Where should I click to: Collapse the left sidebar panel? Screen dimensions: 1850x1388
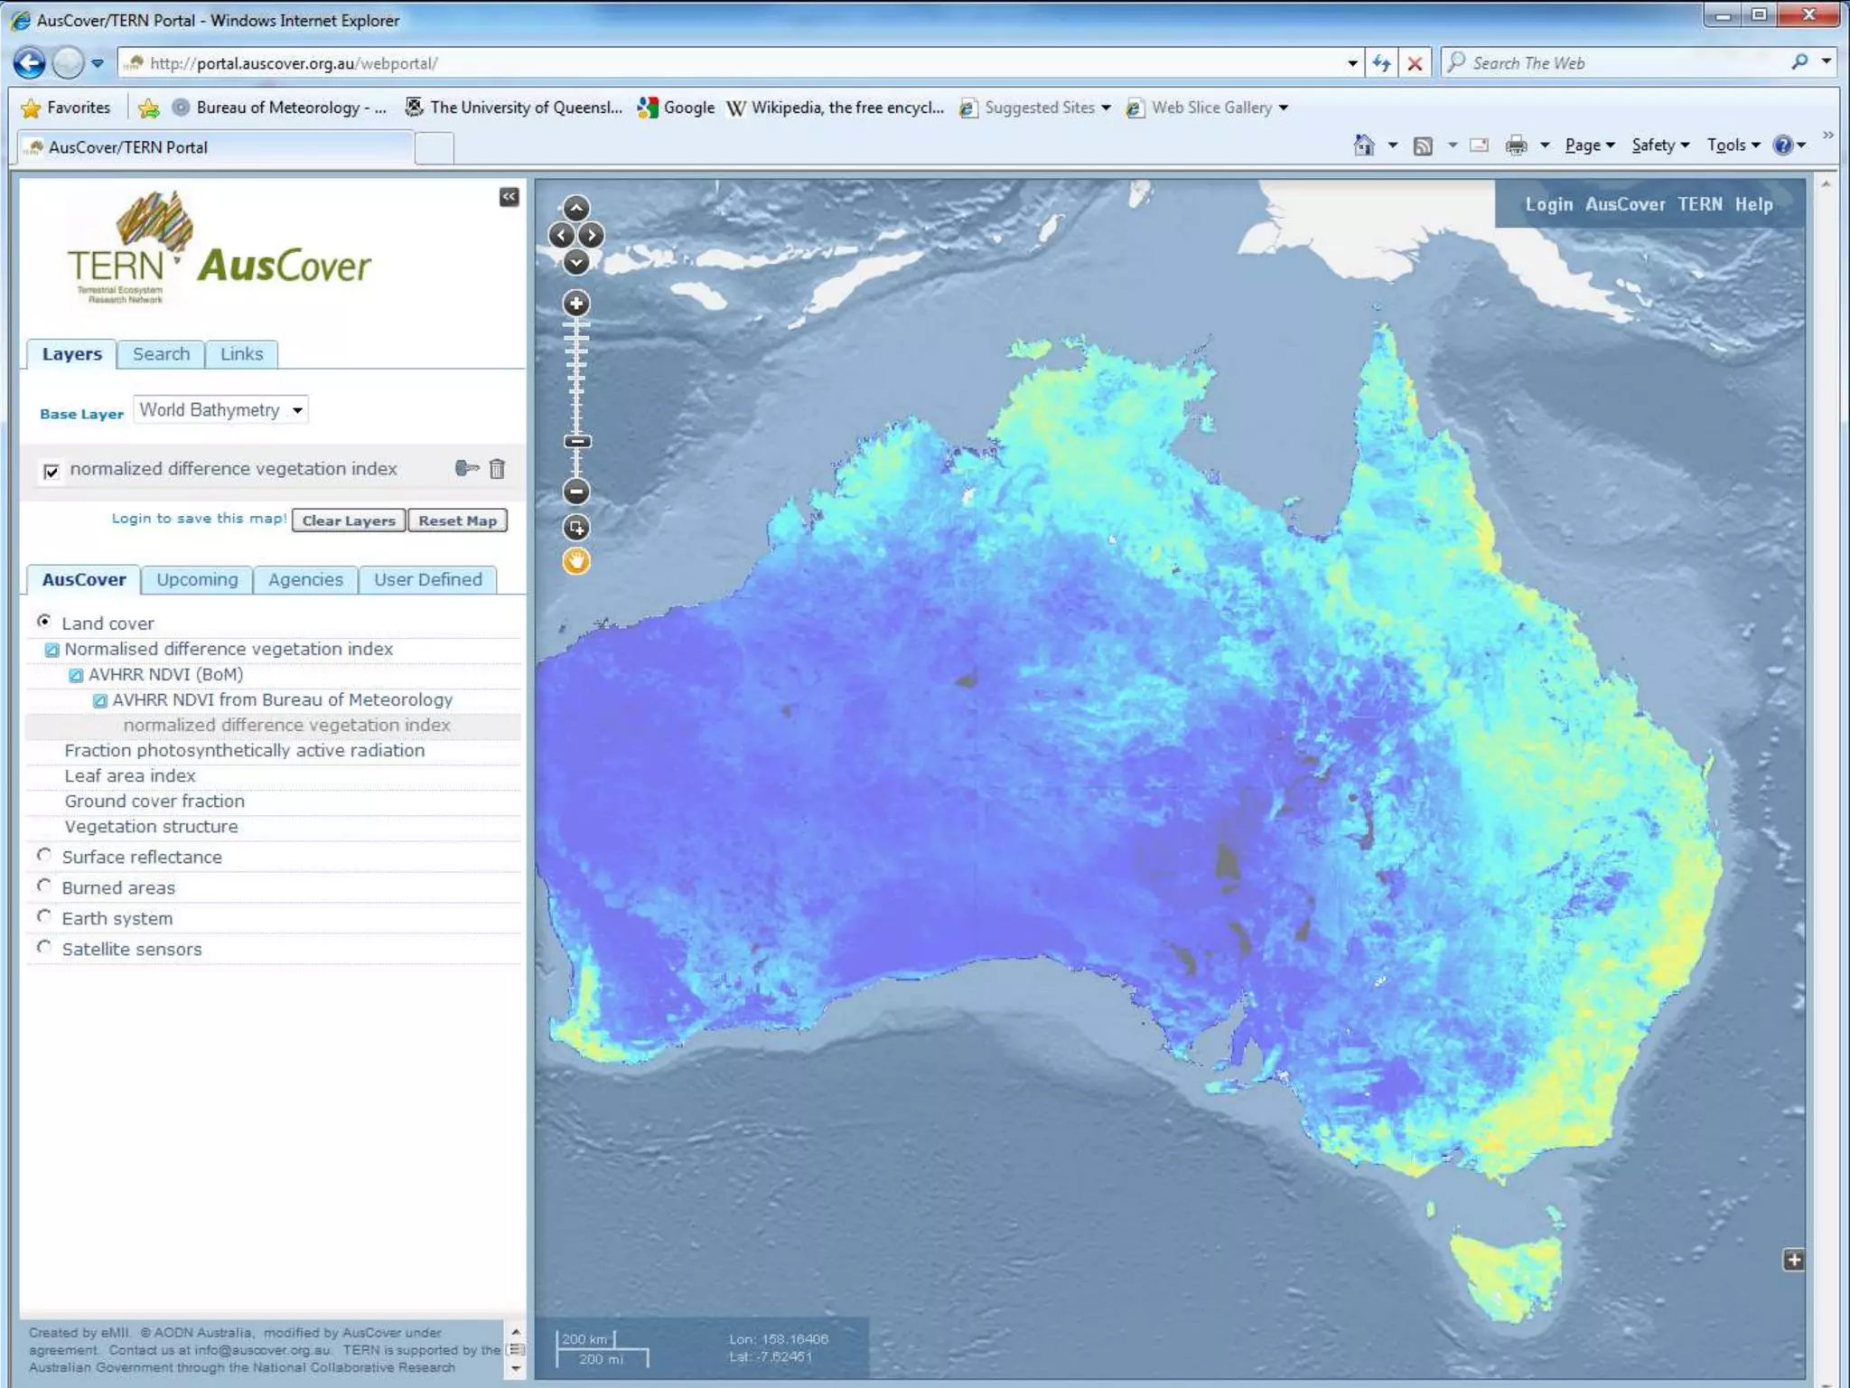[x=509, y=197]
